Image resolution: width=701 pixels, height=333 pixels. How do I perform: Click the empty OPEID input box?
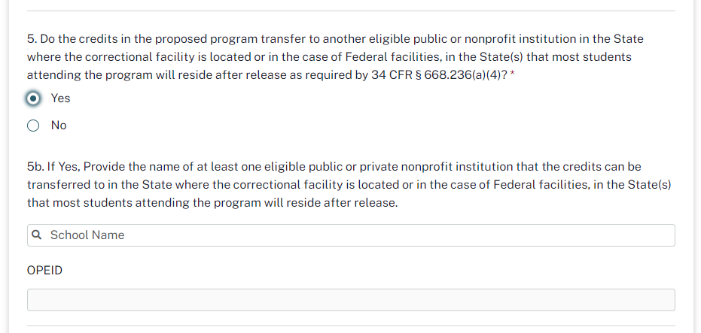point(351,300)
